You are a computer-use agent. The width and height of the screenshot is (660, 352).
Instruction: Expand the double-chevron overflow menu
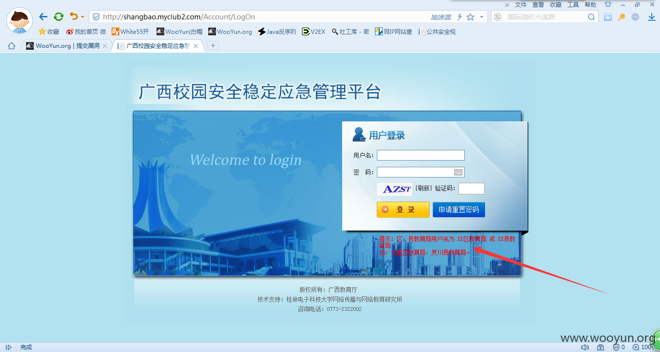[507, 4]
